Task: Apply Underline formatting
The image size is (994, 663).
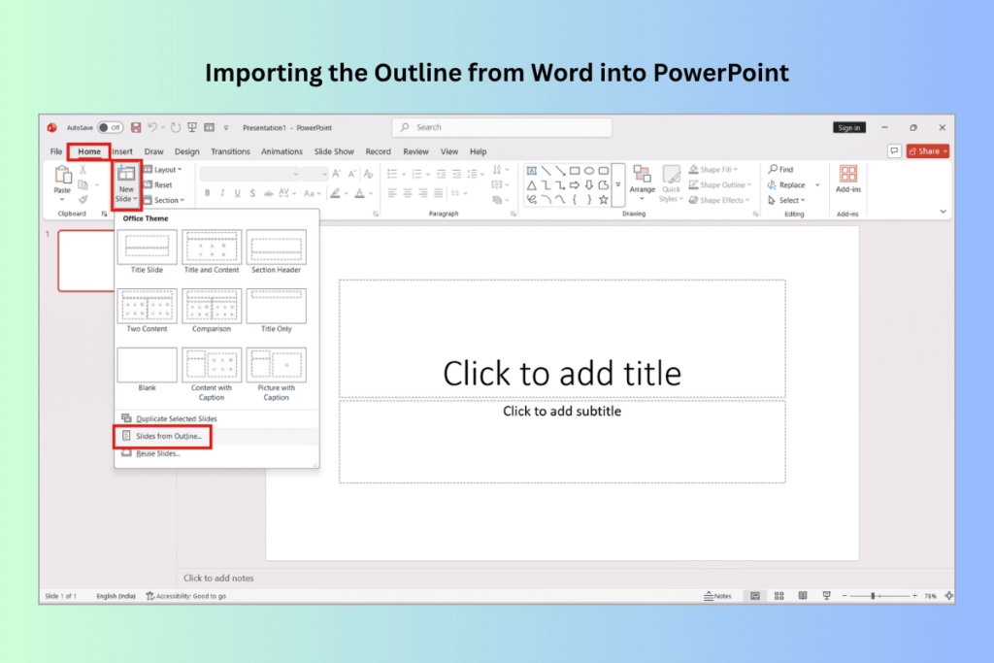Action: pos(237,193)
